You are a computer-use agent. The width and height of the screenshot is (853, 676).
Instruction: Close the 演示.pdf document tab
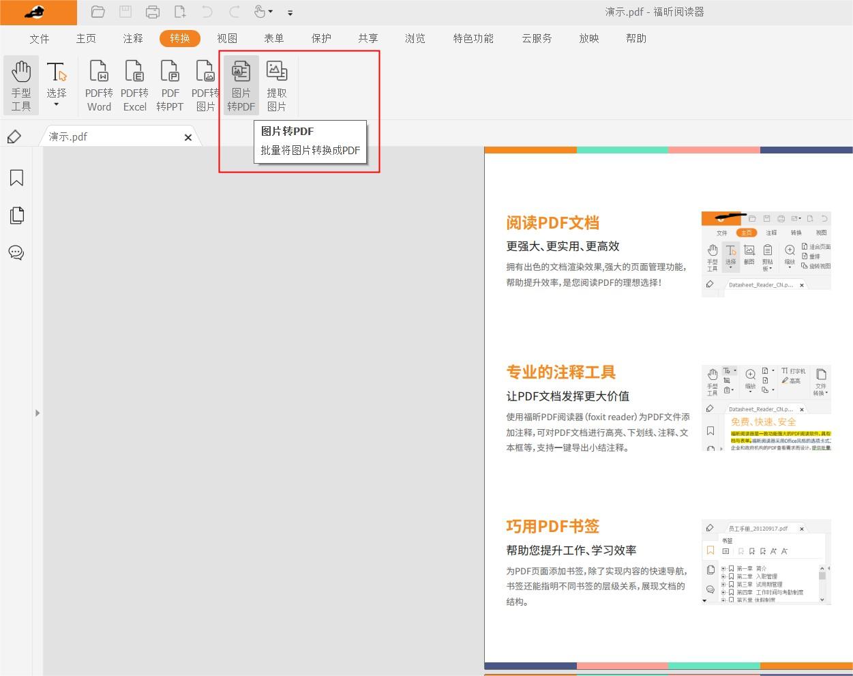[x=188, y=137]
